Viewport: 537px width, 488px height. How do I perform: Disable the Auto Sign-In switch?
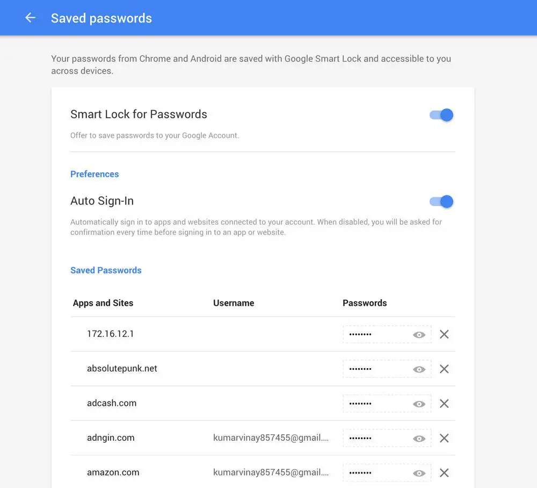[x=441, y=202]
